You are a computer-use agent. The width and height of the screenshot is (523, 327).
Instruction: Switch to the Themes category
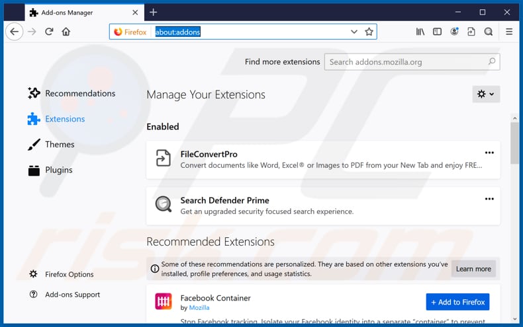pos(51,145)
